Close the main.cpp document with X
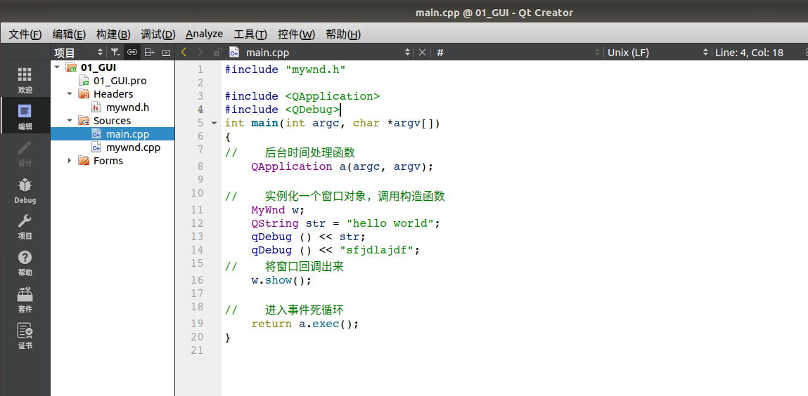808x396 pixels. (x=422, y=52)
